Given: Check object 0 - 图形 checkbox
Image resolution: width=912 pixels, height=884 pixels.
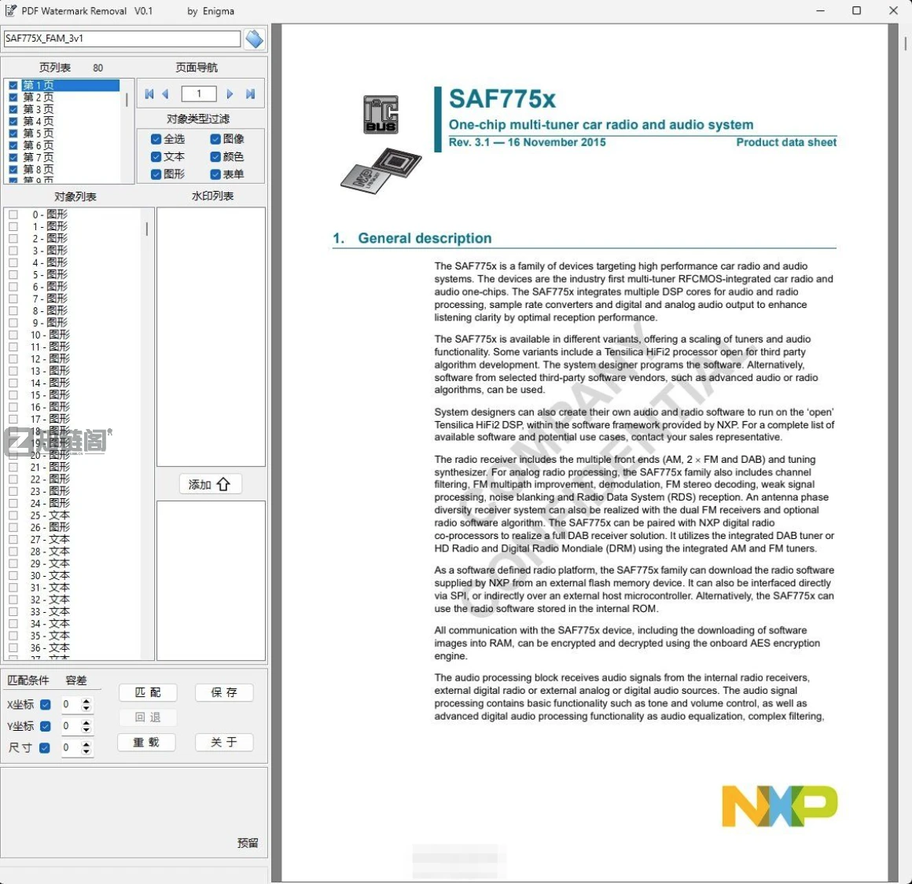Looking at the screenshot, I should click(13, 215).
